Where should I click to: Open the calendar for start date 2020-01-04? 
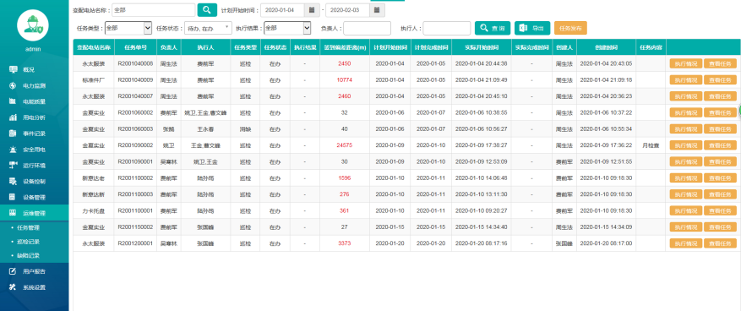click(x=312, y=10)
